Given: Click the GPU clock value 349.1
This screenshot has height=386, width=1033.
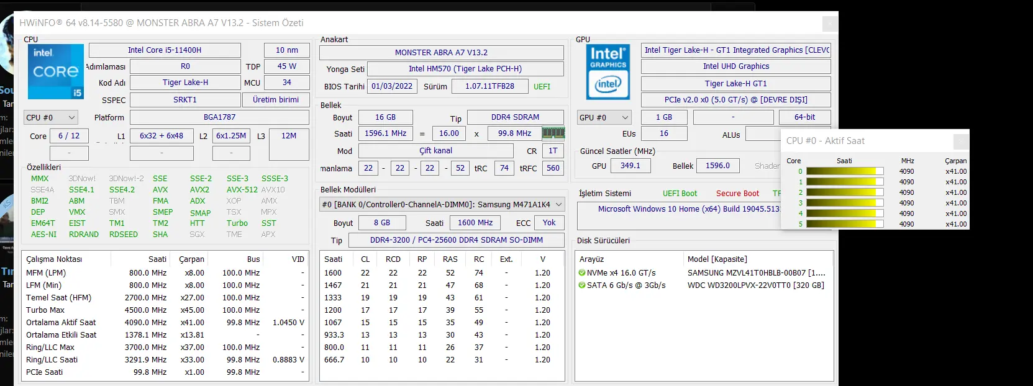Looking at the screenshot, I should click(630, 166).
